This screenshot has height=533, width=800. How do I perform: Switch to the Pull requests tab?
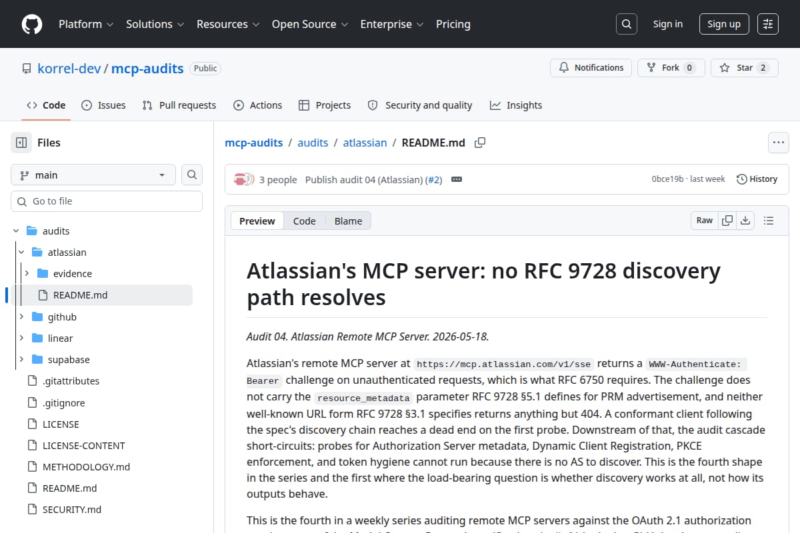point(179,105)
